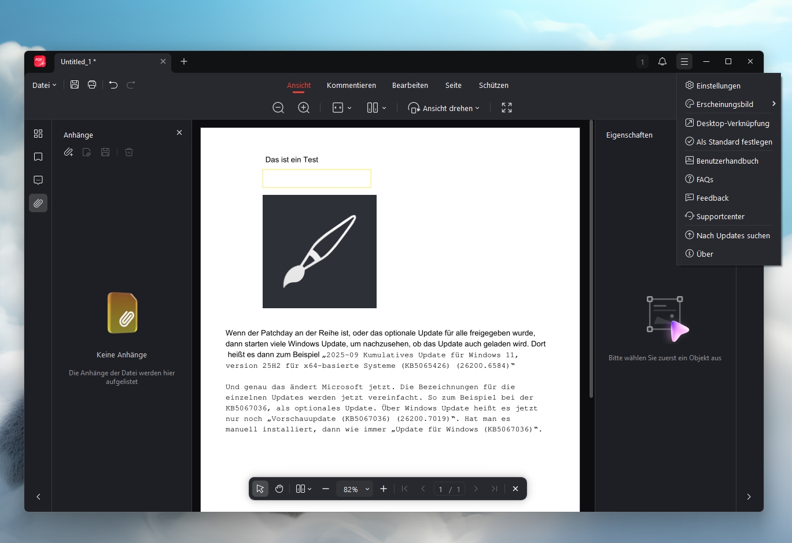Switch to the Kommentieren tab
The height and width of the screenshot is (543, 792).
tap(351, 85)
